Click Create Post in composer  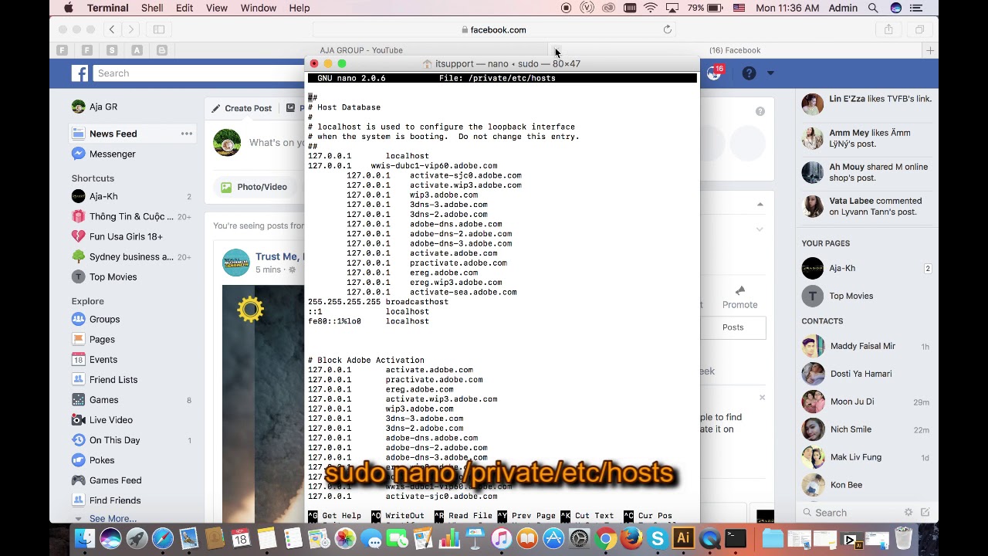pos(241,108)
